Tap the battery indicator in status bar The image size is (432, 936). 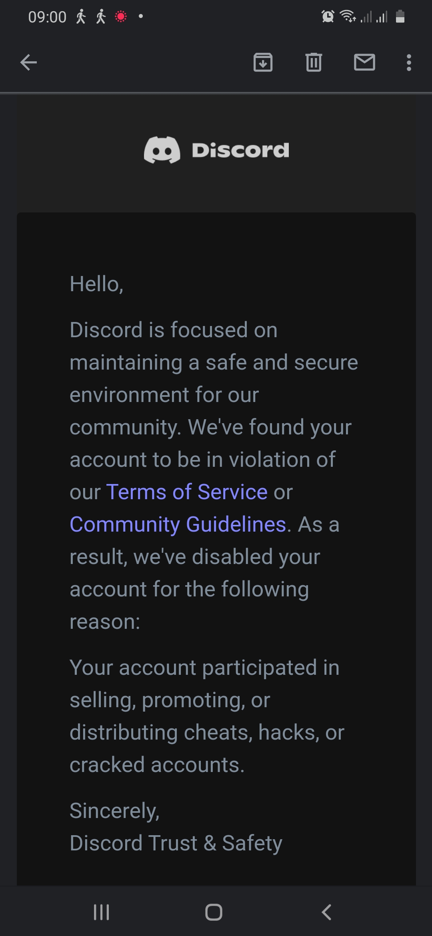(x=400, y=17)
